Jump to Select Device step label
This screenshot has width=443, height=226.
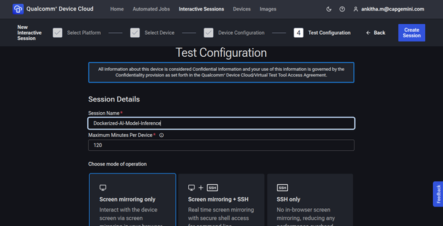[159, 33]
